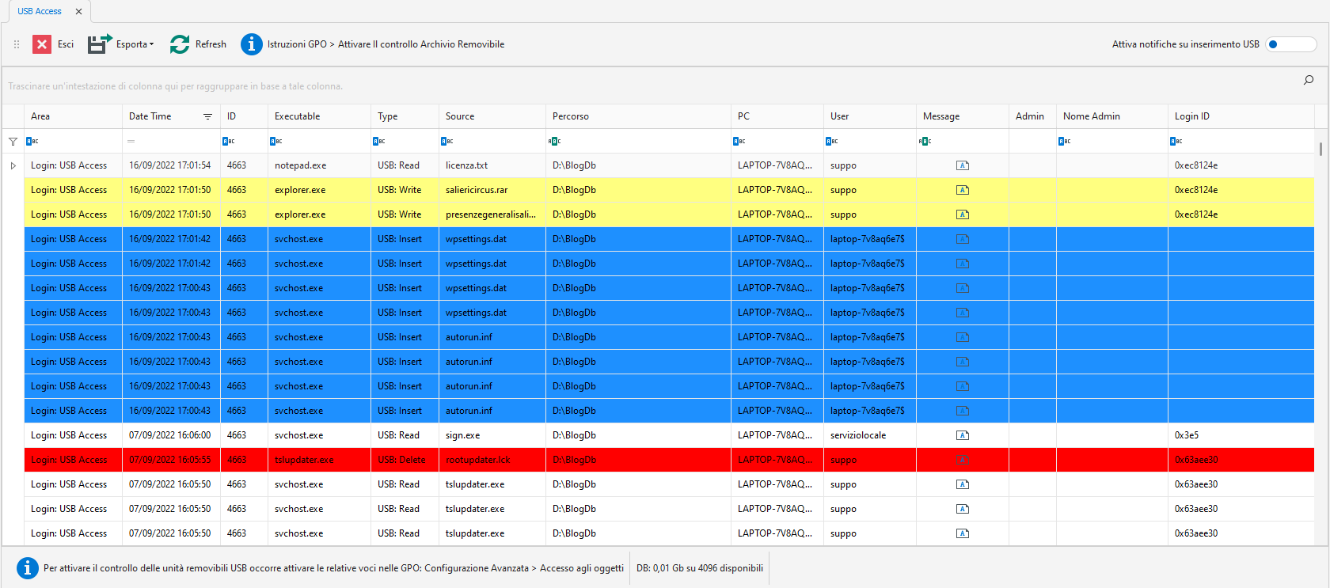Image resolution: width=1330 pixels, height=588 pixels.
Task: Open Message filter operator icon
Action: 925,141
